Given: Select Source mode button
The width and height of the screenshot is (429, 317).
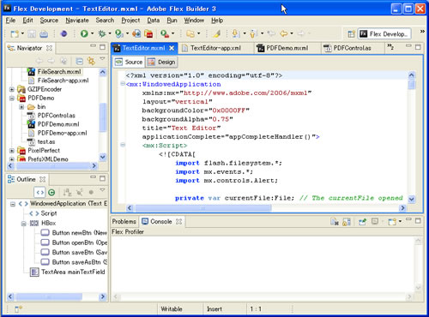Looking at the screenshot, I should (x=129, y=62).
